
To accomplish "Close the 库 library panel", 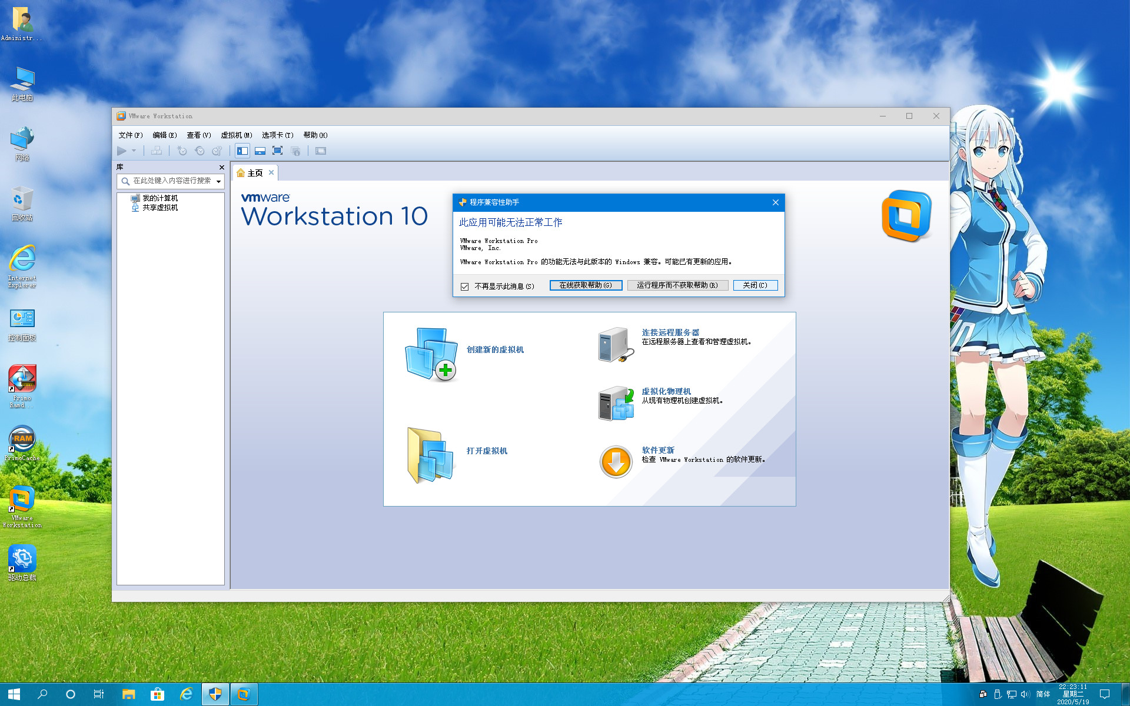I will coord(222,167).
